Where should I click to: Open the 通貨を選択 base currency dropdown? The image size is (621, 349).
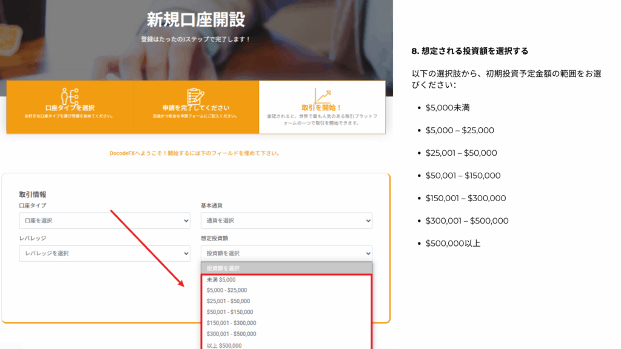point(286,221)
